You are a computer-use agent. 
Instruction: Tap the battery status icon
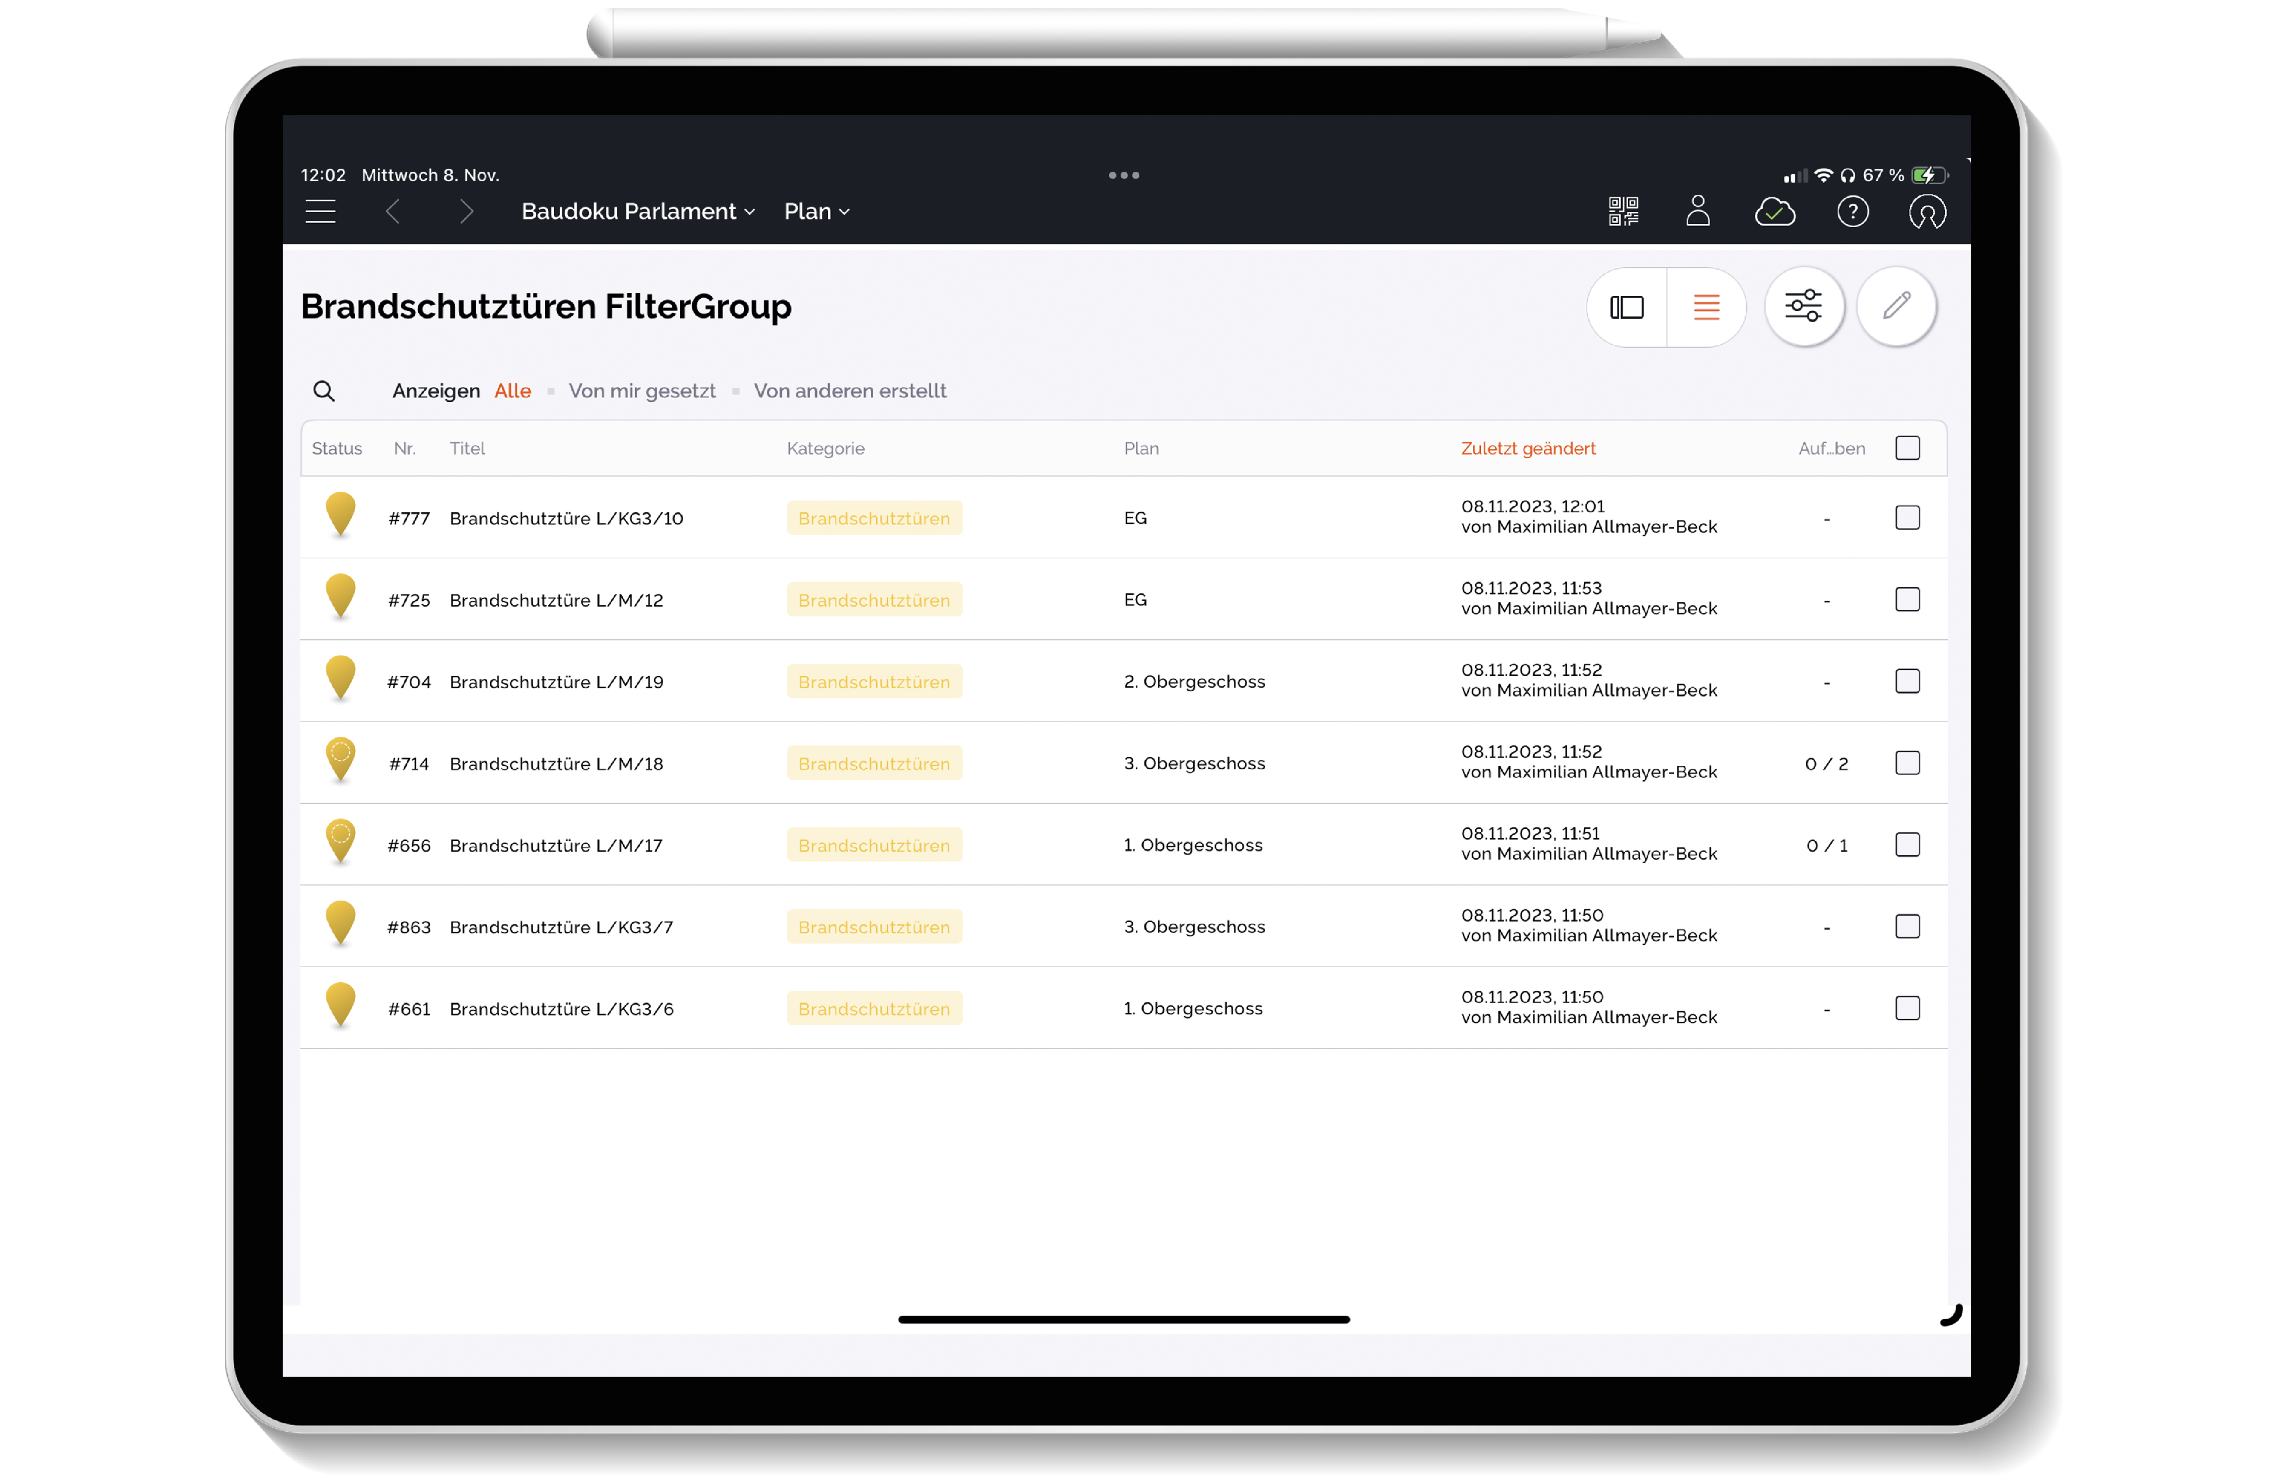pyautogui.click(x=1929, y=175)
